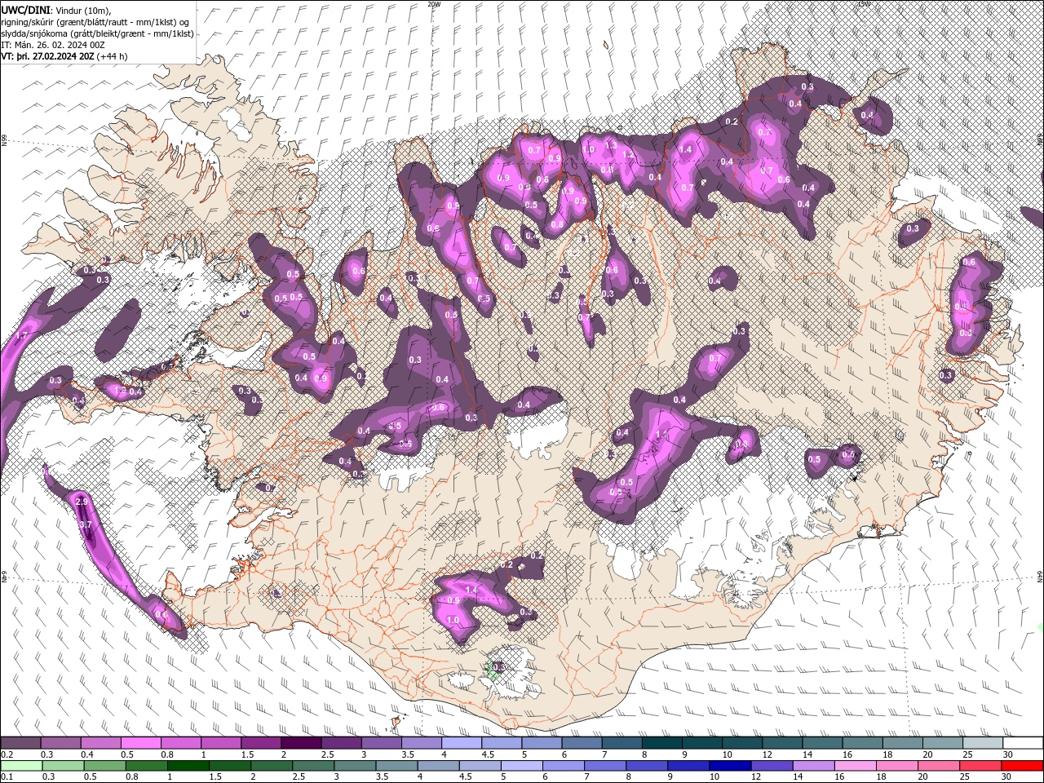Pick the light pink rain swatch starting at 16
Image resolution: width=1044 pixels, height=783 pixels.
point(856,766)
